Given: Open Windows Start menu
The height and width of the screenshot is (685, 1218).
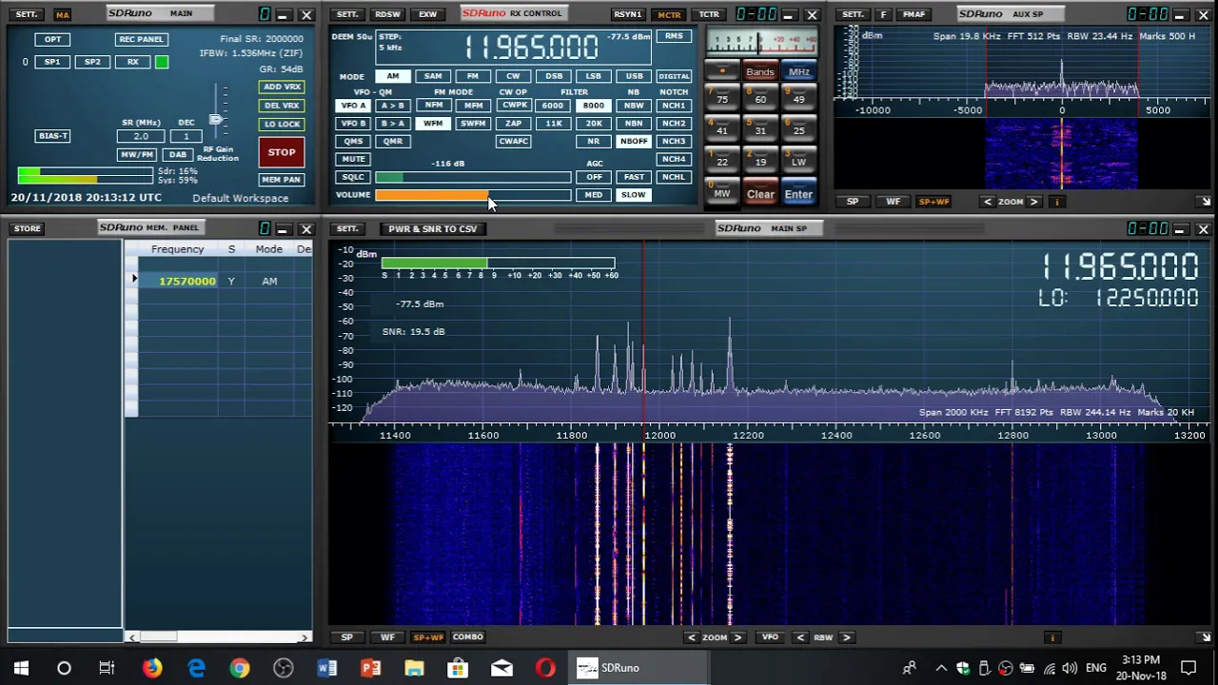Looking at the screenshot, I should [21, 668].
